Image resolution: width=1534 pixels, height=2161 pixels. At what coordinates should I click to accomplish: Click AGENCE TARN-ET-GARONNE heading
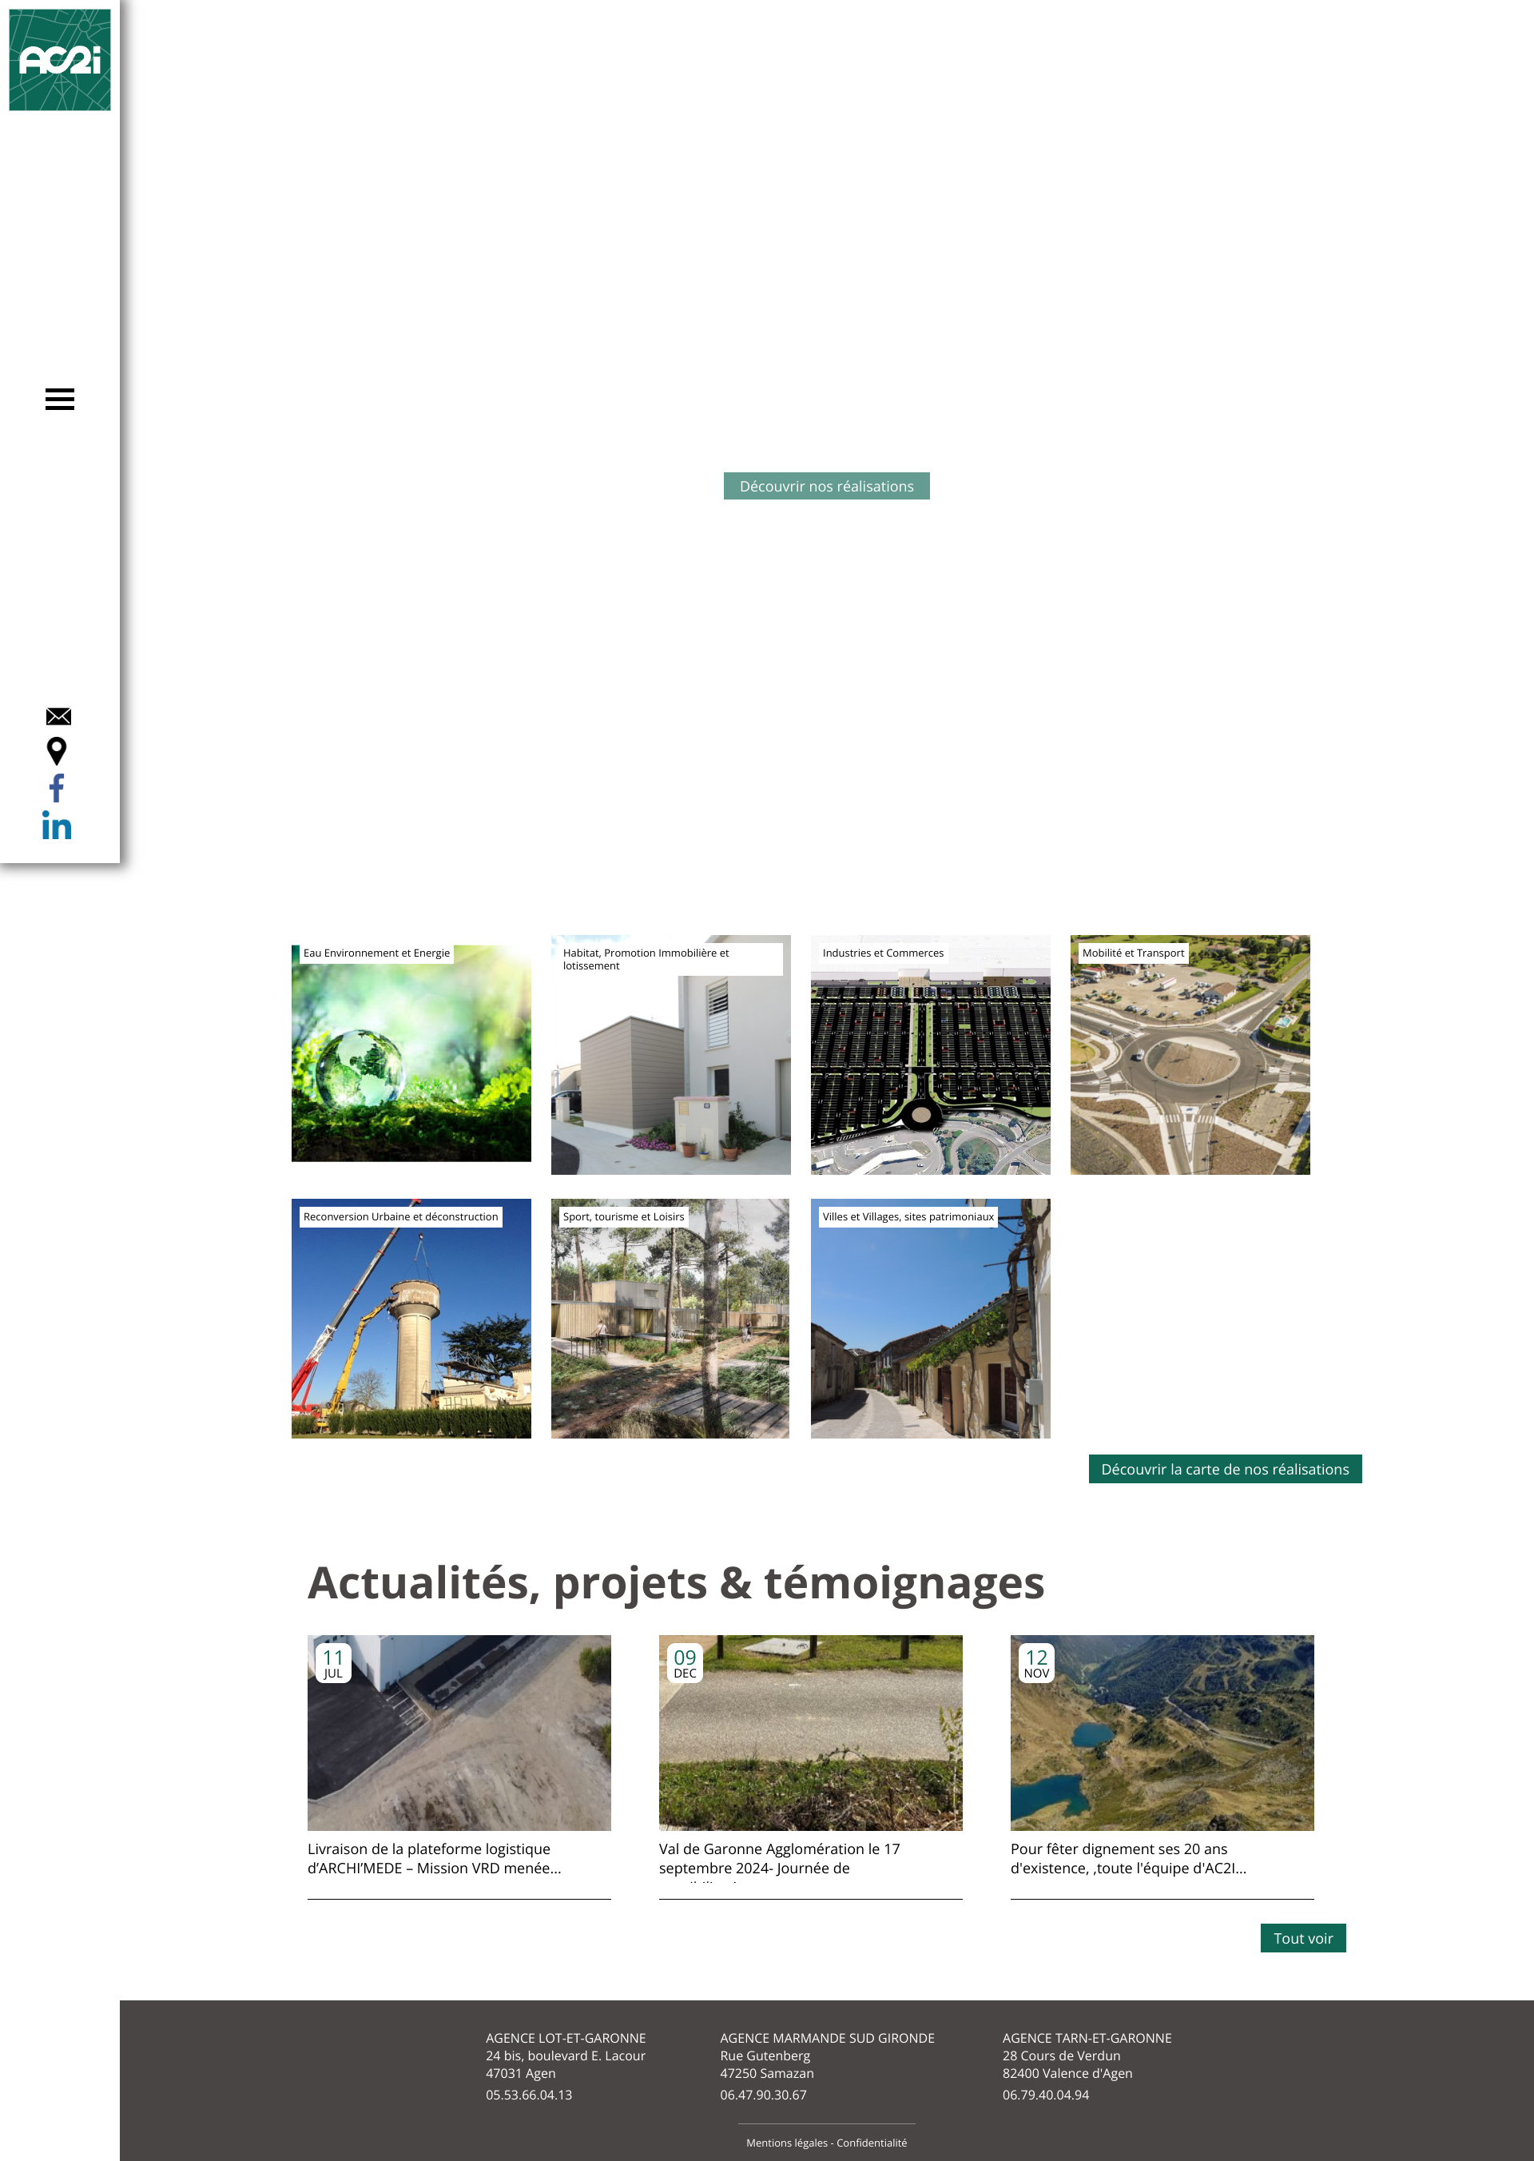pos(1087,2038)
